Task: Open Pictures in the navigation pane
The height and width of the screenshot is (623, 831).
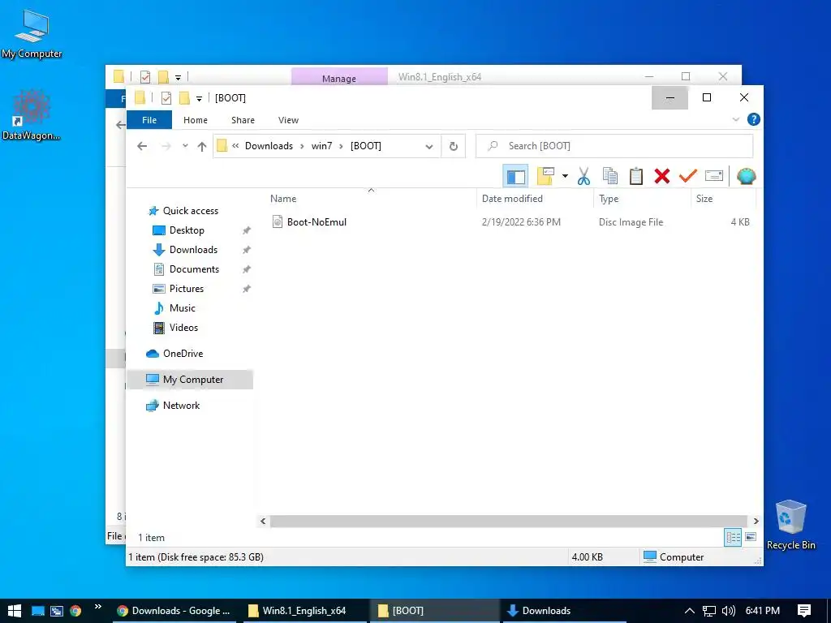Action: coord(187,289)
